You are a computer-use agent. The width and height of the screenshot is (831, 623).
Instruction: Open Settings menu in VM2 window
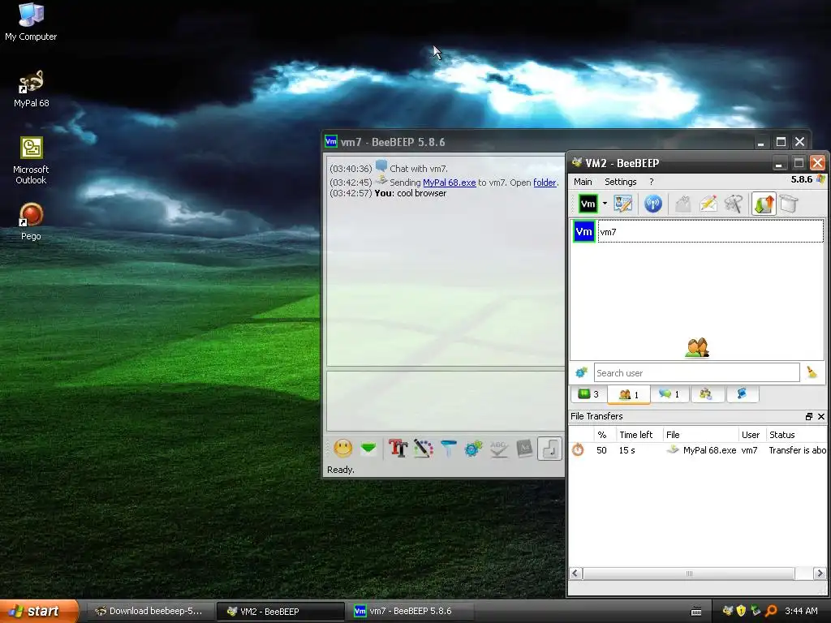[x=621, y=182]
